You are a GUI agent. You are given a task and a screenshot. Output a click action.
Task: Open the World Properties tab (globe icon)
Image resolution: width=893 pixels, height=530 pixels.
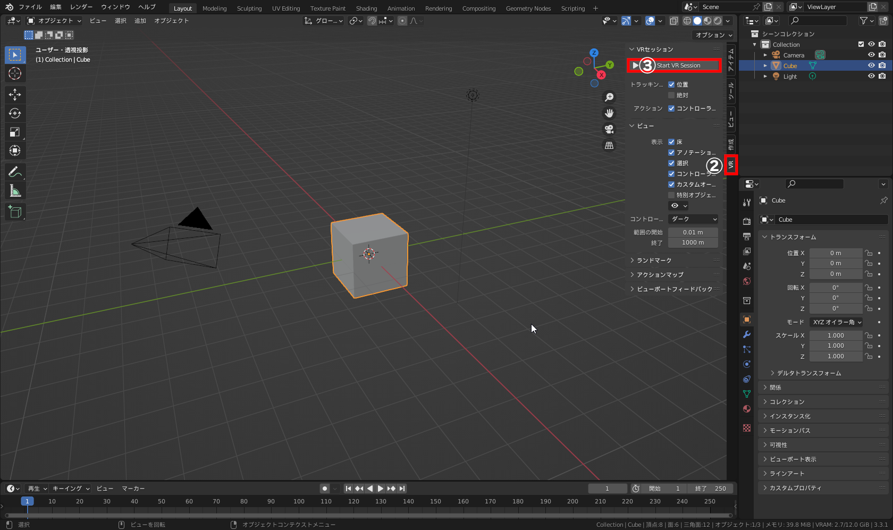click(x=746, y=281)
